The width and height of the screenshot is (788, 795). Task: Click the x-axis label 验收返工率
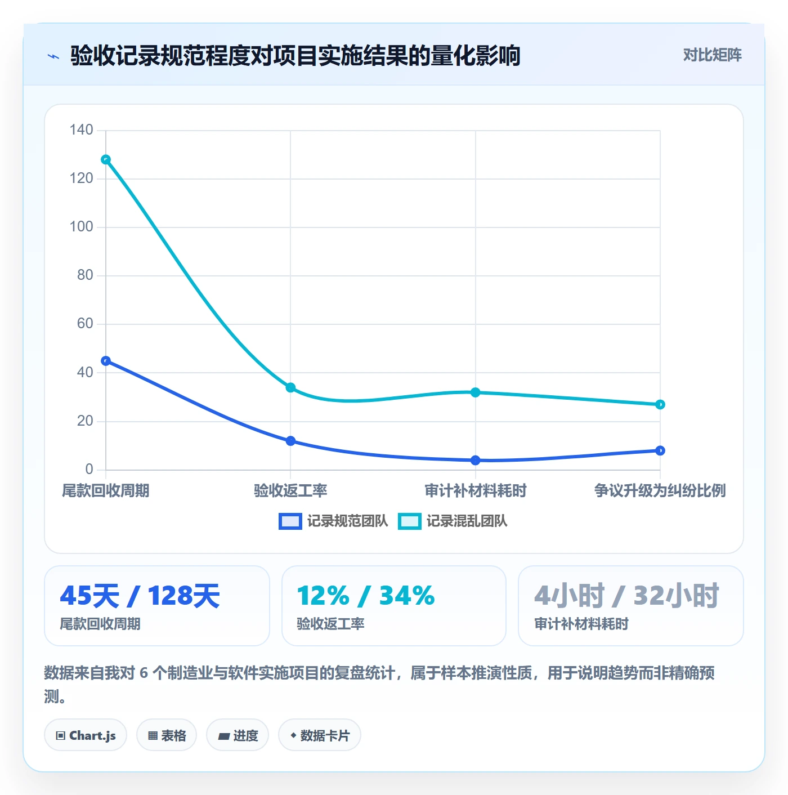[290, 491]
